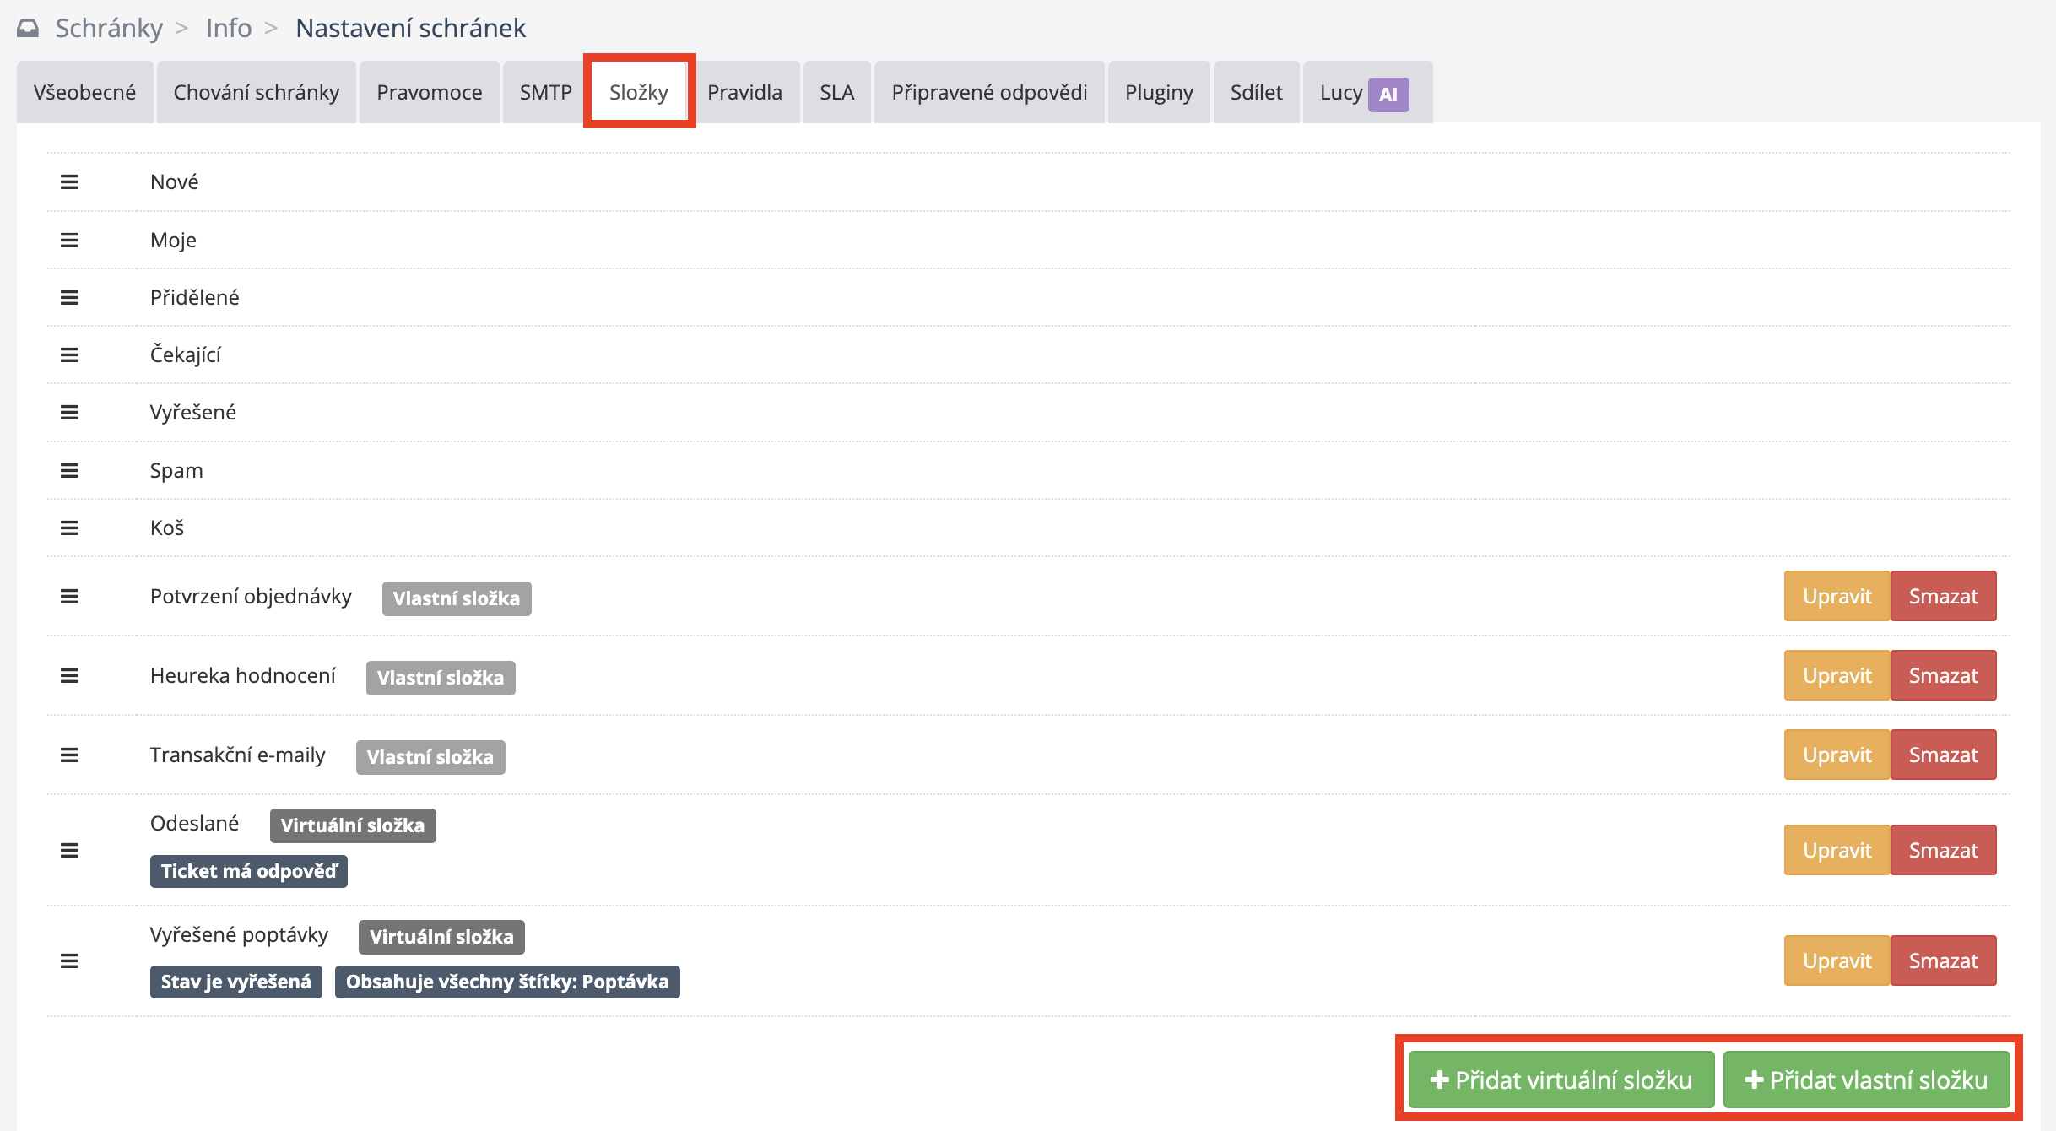Click Upravit for Heureka hodnocení
Image resolution: width=2056 pixels, height=1131 pixels.
[x=1837, y=675]
